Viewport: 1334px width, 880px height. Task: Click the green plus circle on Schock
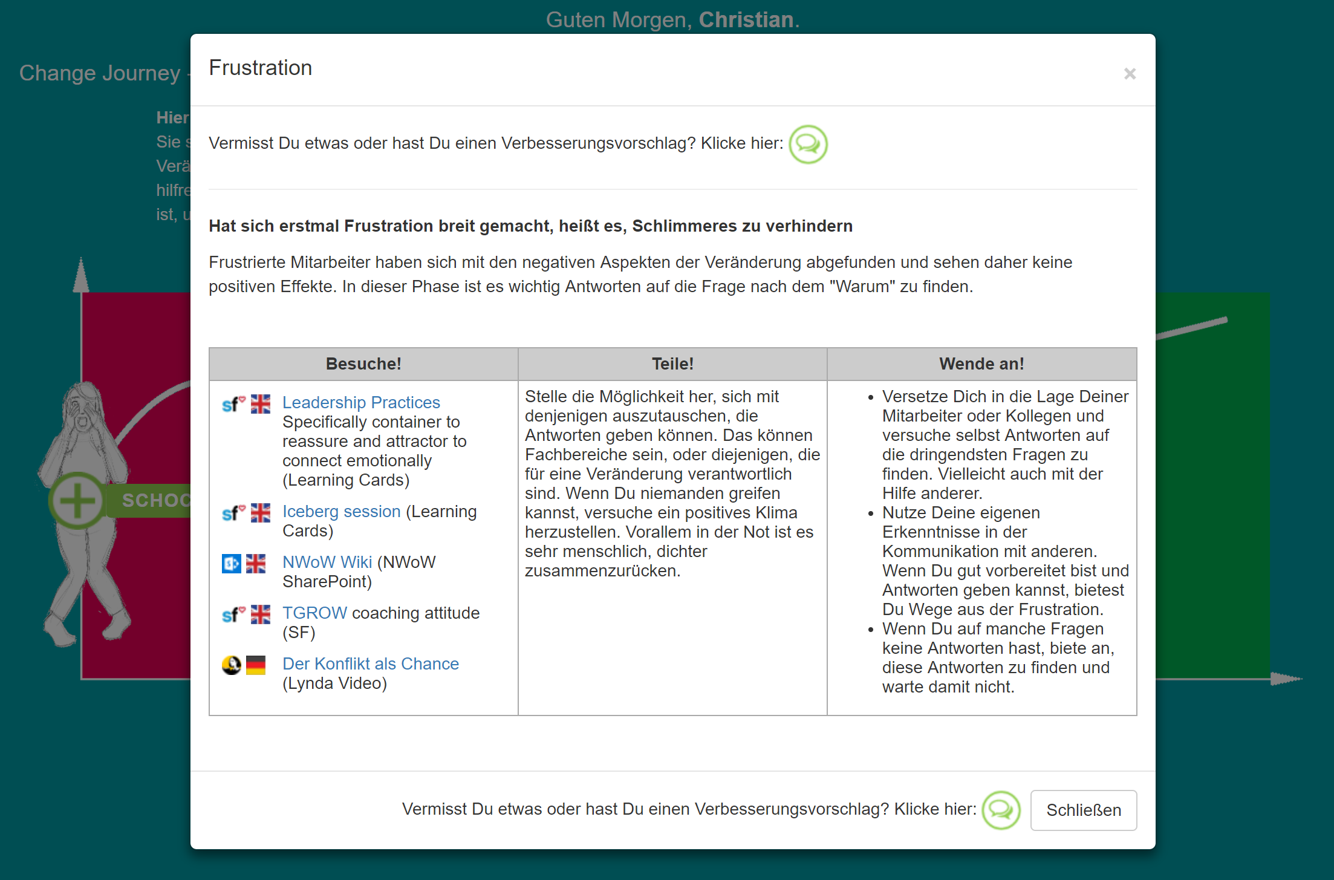pyautogui.click(x=77, y=501)
